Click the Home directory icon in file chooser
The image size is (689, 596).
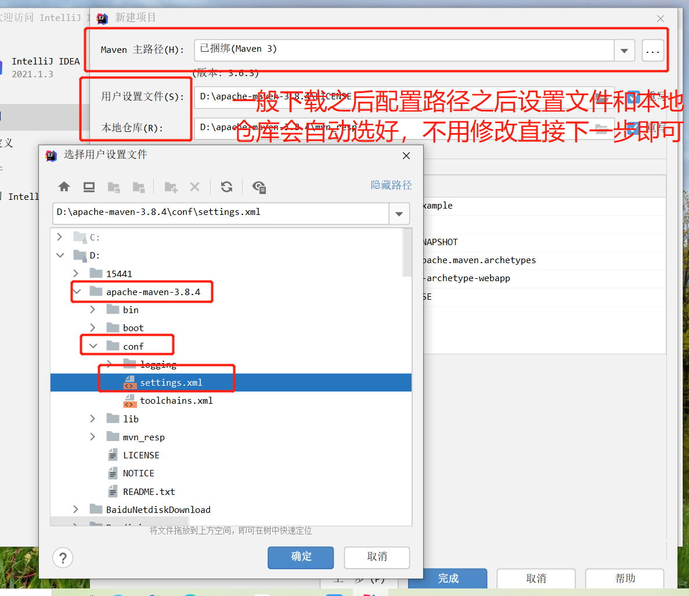(64, 186)
